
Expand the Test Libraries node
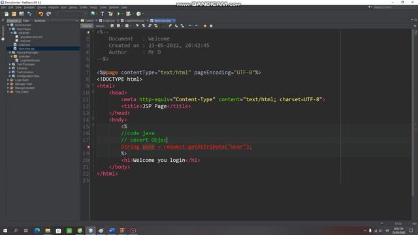(10, 72)
